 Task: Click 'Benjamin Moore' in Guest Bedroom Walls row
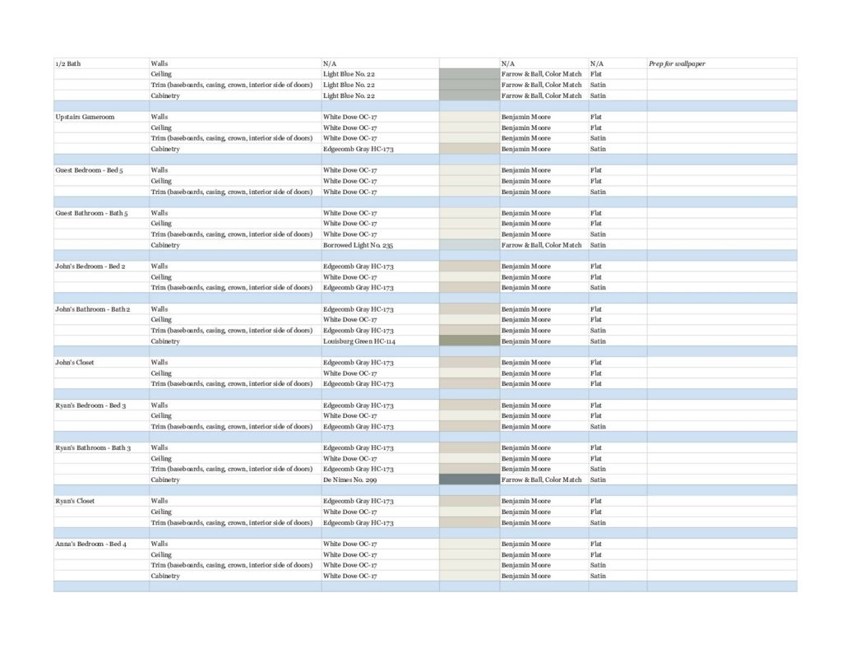click(526, 170)
